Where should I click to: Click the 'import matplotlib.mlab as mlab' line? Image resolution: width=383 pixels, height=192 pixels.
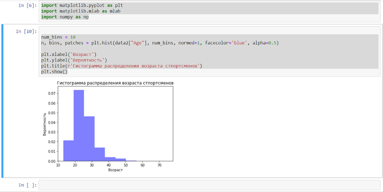pos(81,11)
